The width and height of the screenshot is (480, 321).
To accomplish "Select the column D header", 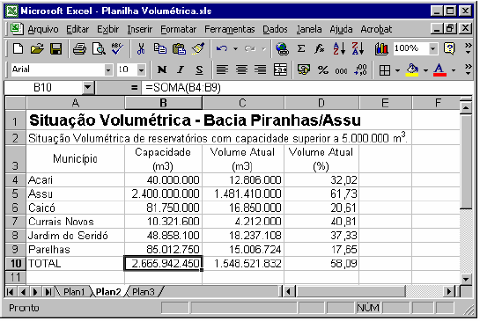I will tap(321, 103).
